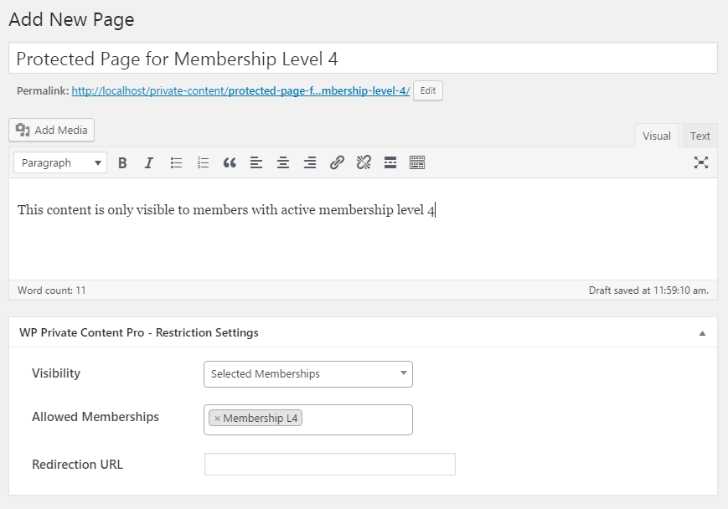The image size is (728, 509).
Task: Toggle the toolbar kitchen sink
Action: [x=417, y=163]
